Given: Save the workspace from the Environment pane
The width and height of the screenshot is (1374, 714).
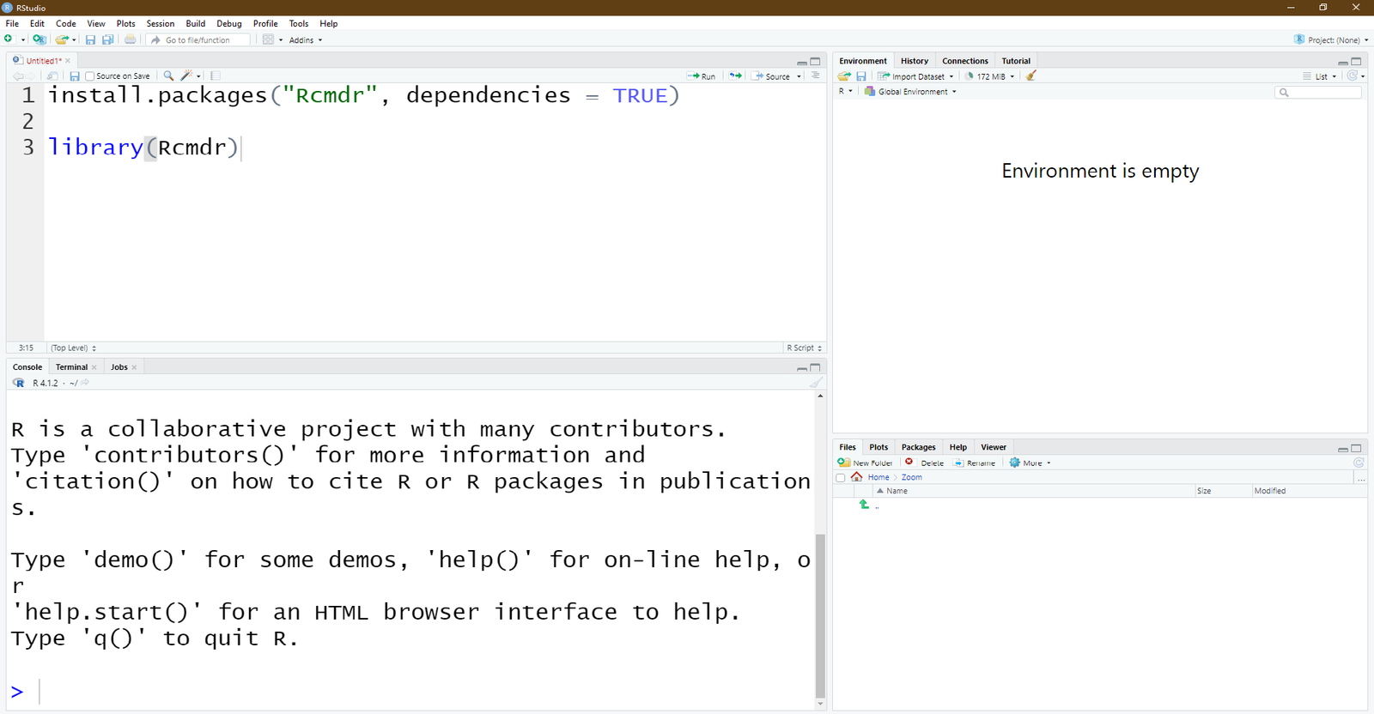Looking at the screenshot, I should coord(861,76).
